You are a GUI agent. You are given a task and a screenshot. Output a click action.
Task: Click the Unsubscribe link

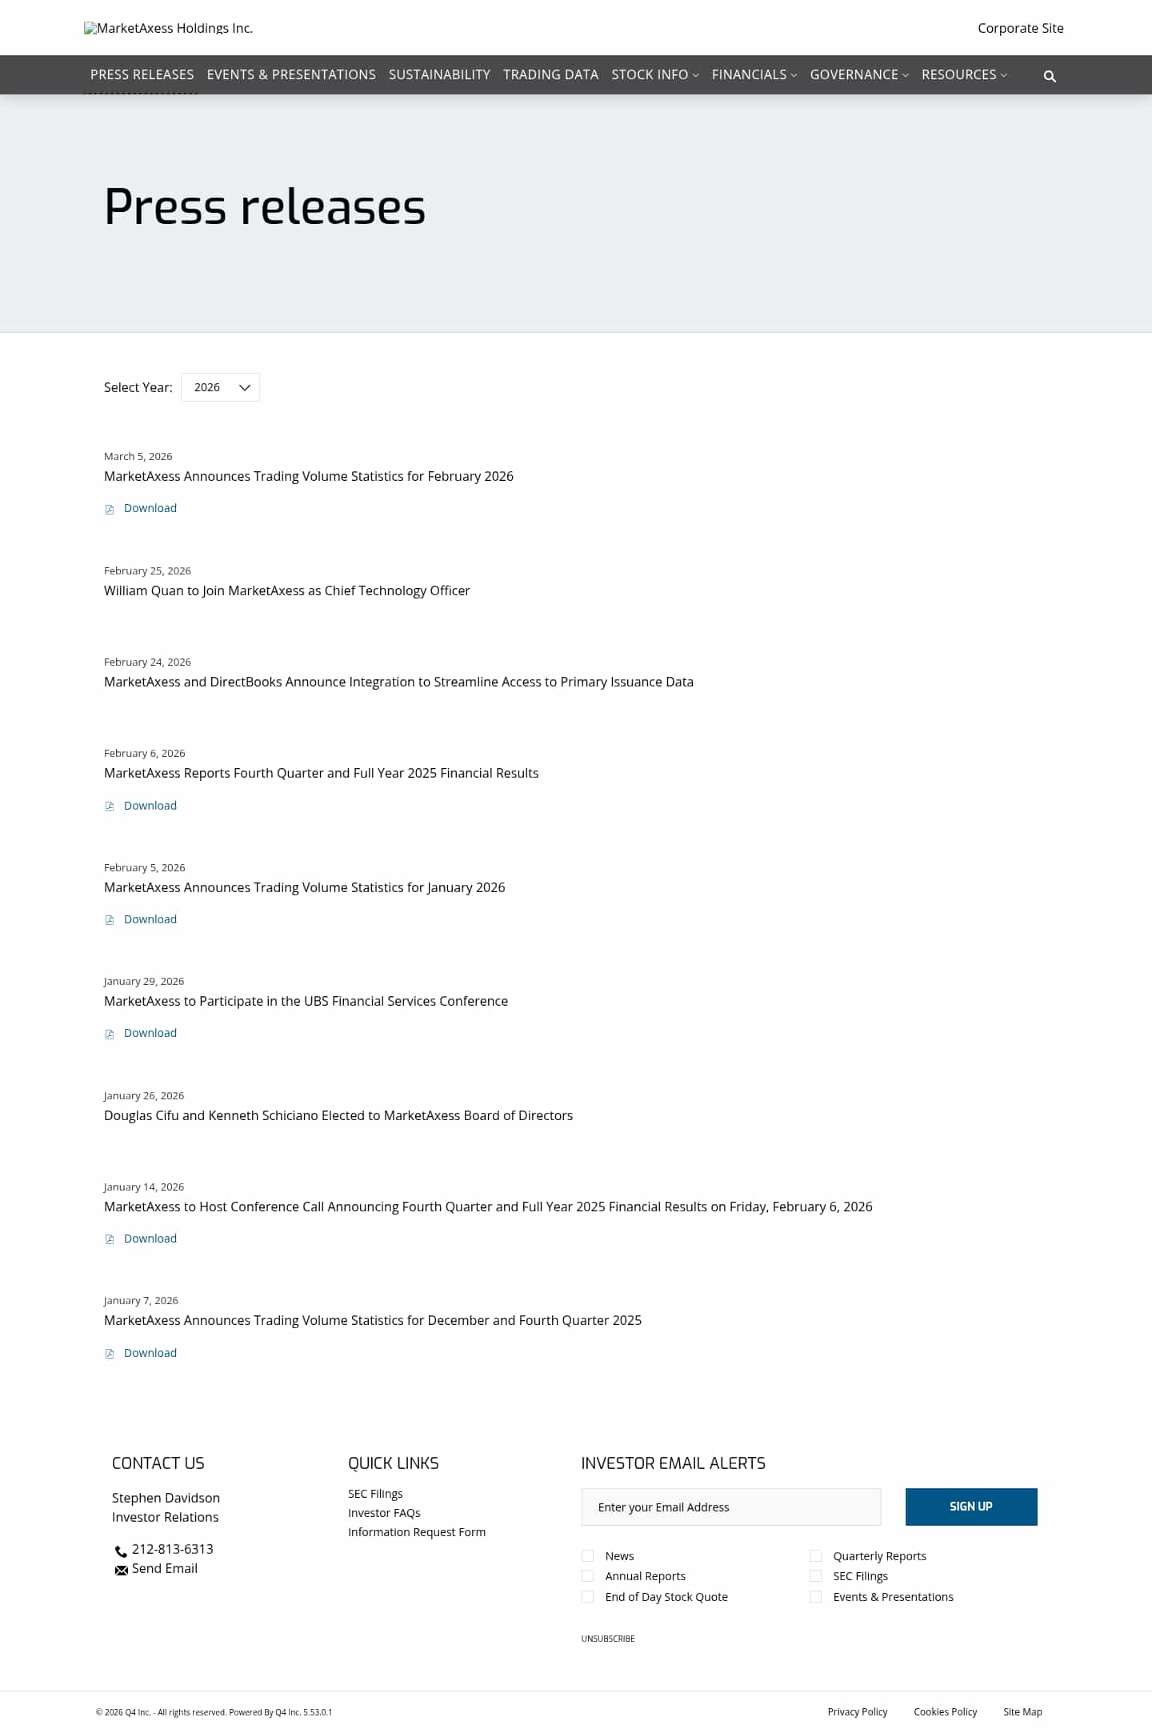coord(608,1639)
